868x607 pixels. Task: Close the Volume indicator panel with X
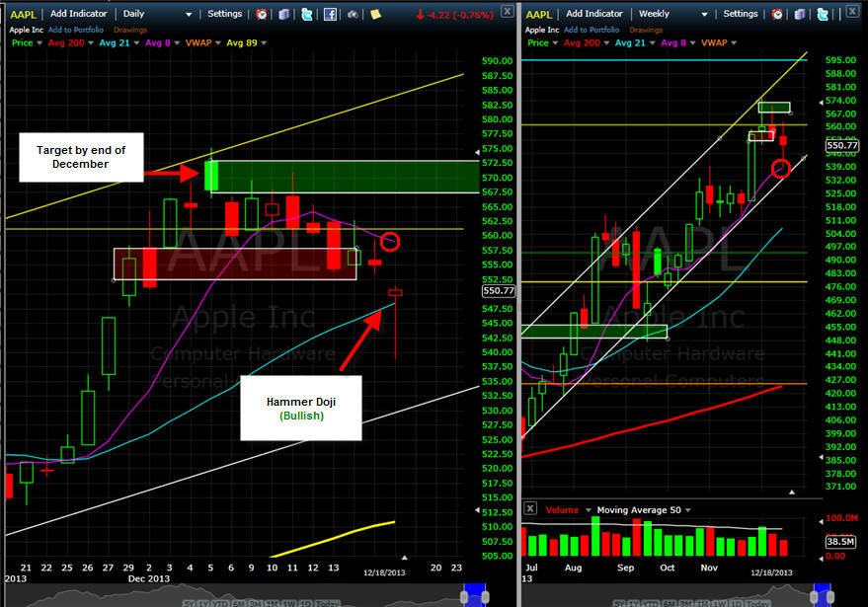tap(529, 508)
